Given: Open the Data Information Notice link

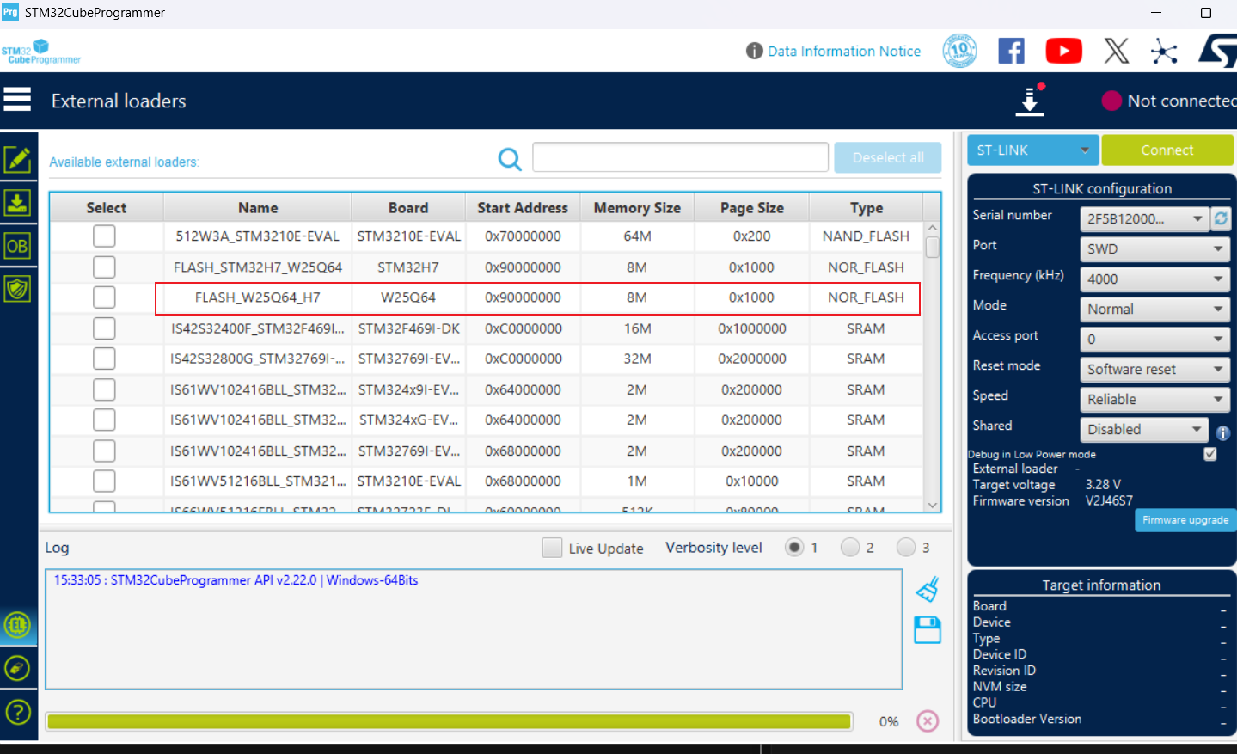Looking at the screenshot, I should click(x=844, y=52).
